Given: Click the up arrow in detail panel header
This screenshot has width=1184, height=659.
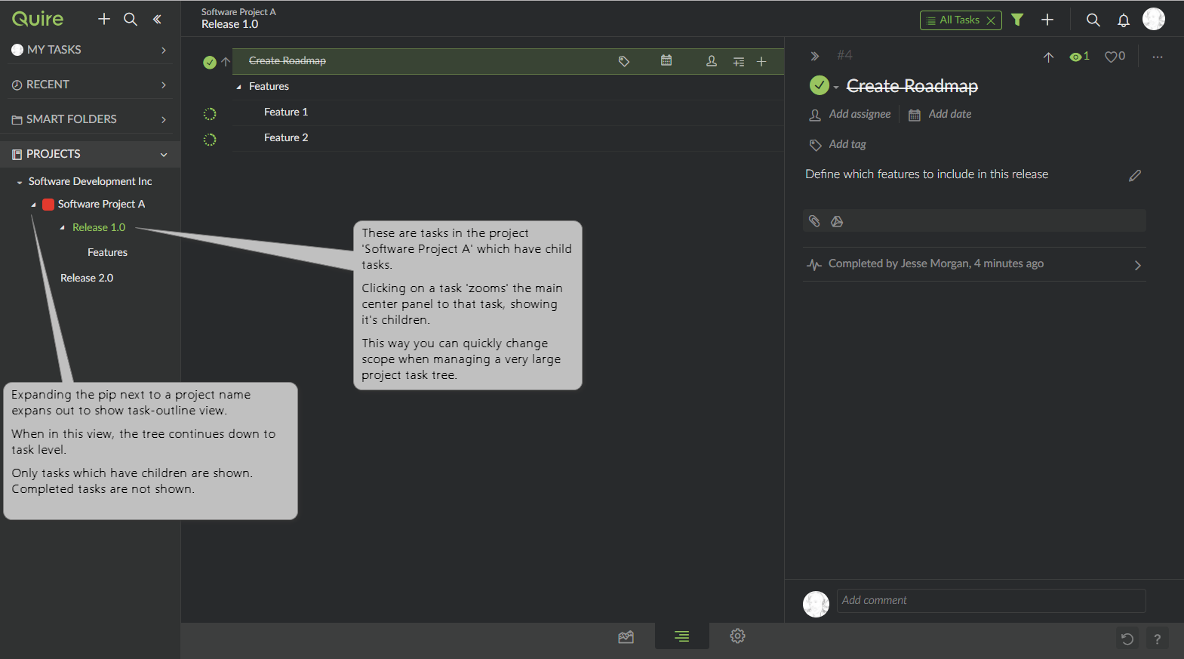Looking at the screenshot, I should click(x=1048, y=57).
